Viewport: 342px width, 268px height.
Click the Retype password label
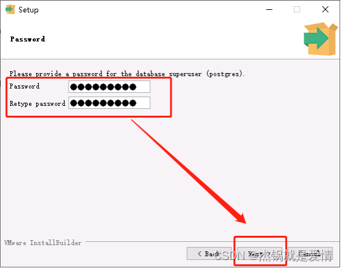38,103
